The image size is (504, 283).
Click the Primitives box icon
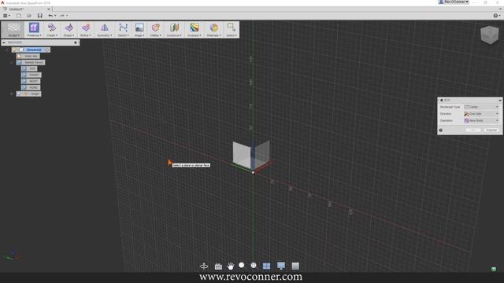tap(34, 28)
